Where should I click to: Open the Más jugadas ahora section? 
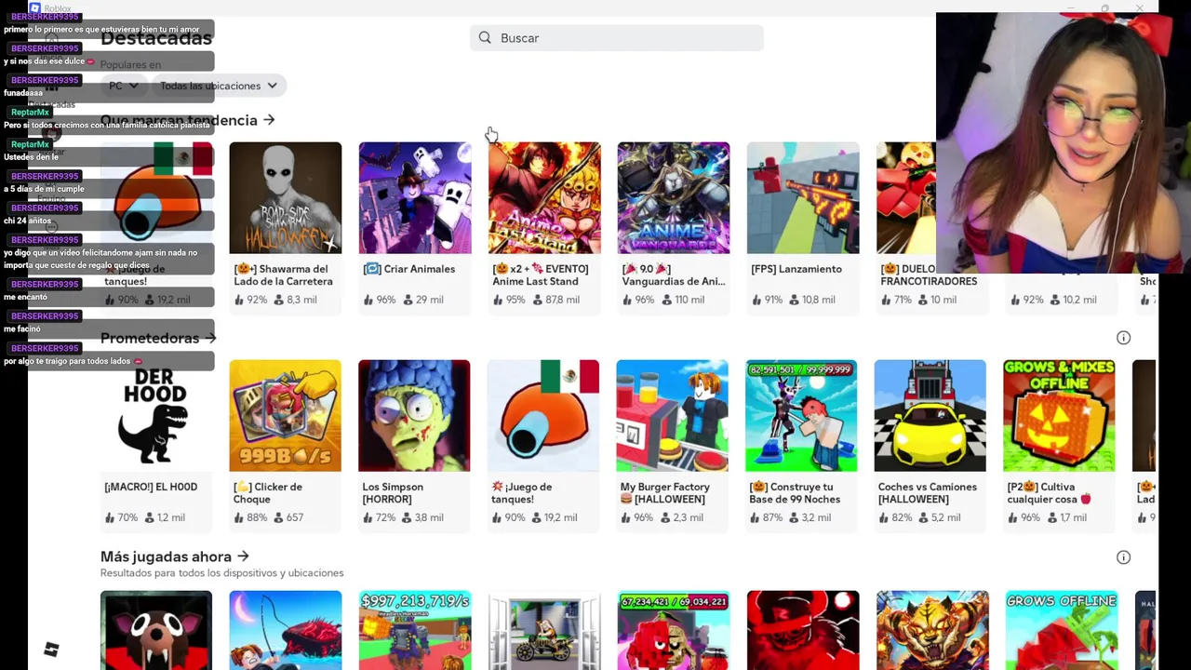[175, 556]
